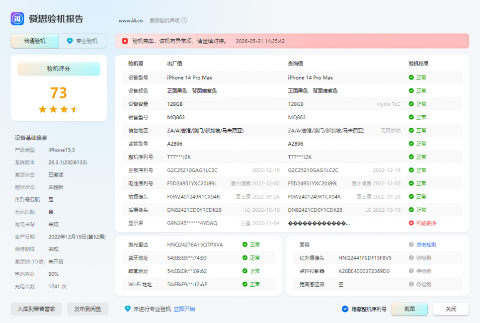Image resolution: width=480 pixels, height=323 pixels.
Task: Click the 设备基础信息 section heading
Action: click(x=31, y=138)
